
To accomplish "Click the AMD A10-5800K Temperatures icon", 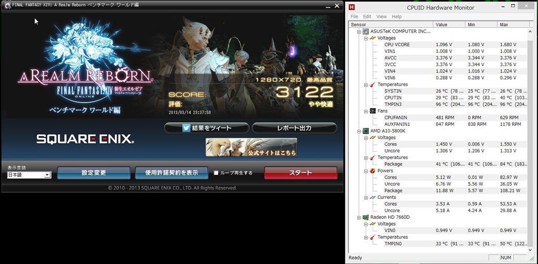I will point(373,157).
